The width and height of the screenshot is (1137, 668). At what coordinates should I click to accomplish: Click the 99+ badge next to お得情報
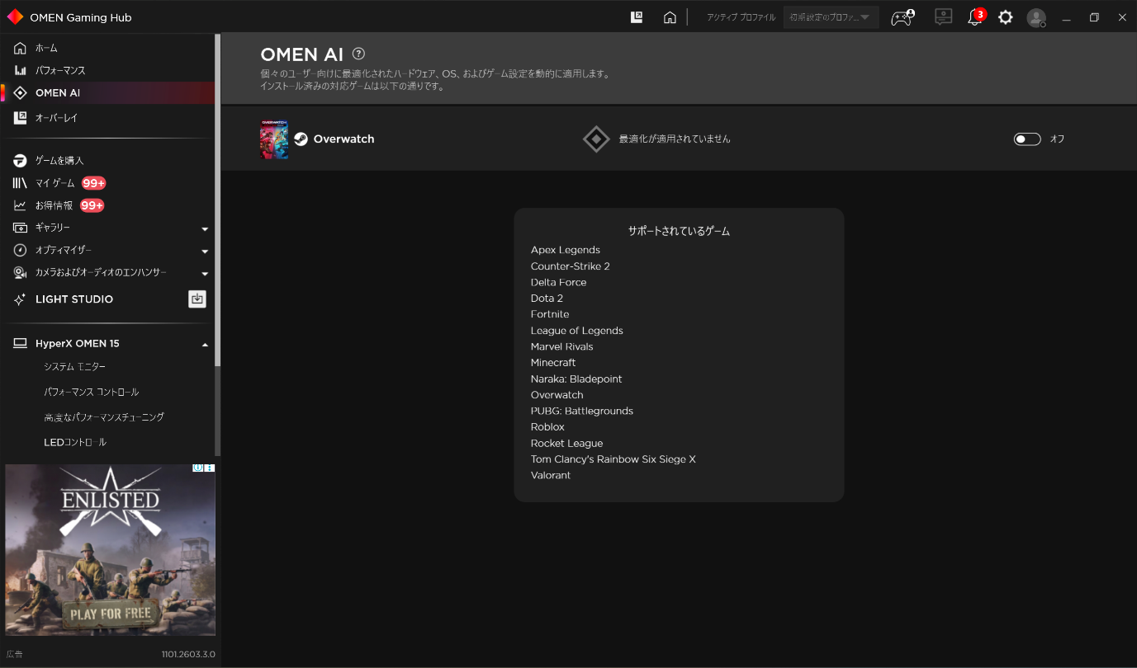92,205
